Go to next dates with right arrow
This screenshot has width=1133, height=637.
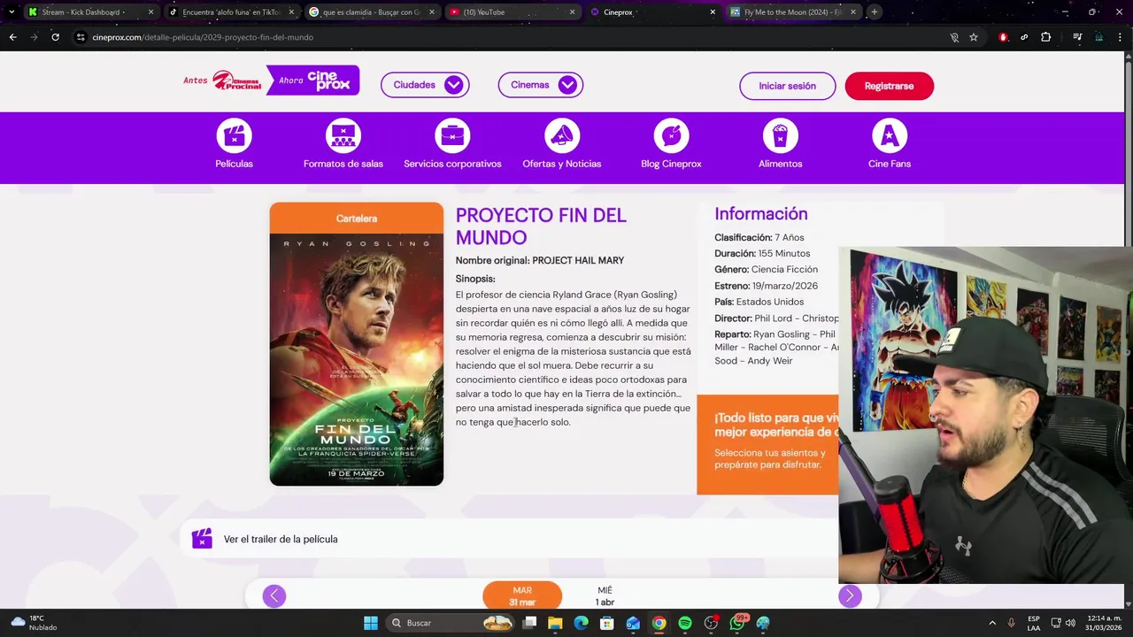point(850,595)
